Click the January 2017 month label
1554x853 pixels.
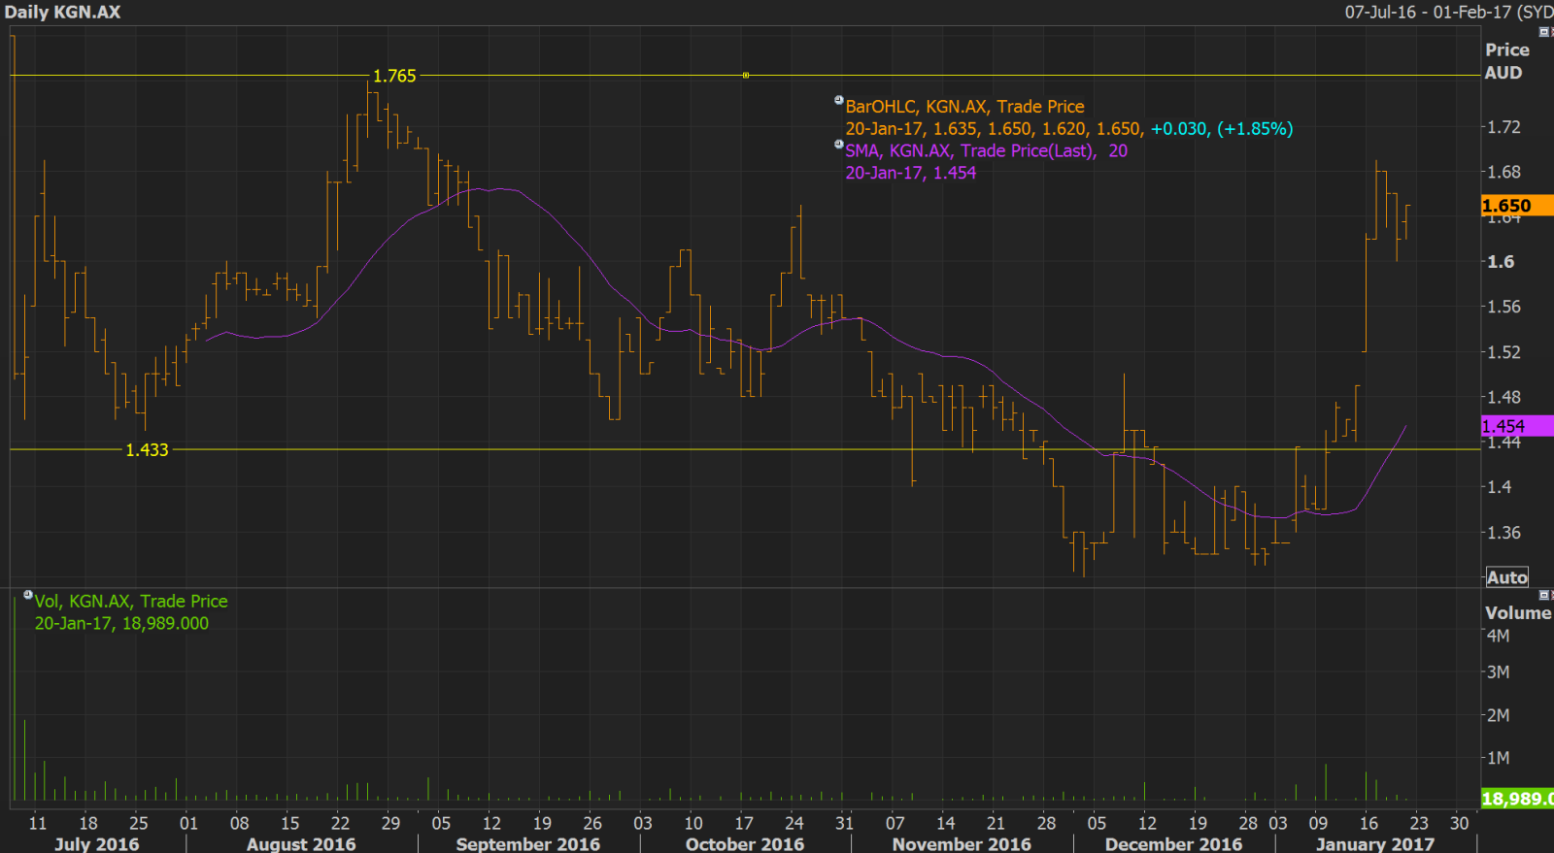point(1375,843)
